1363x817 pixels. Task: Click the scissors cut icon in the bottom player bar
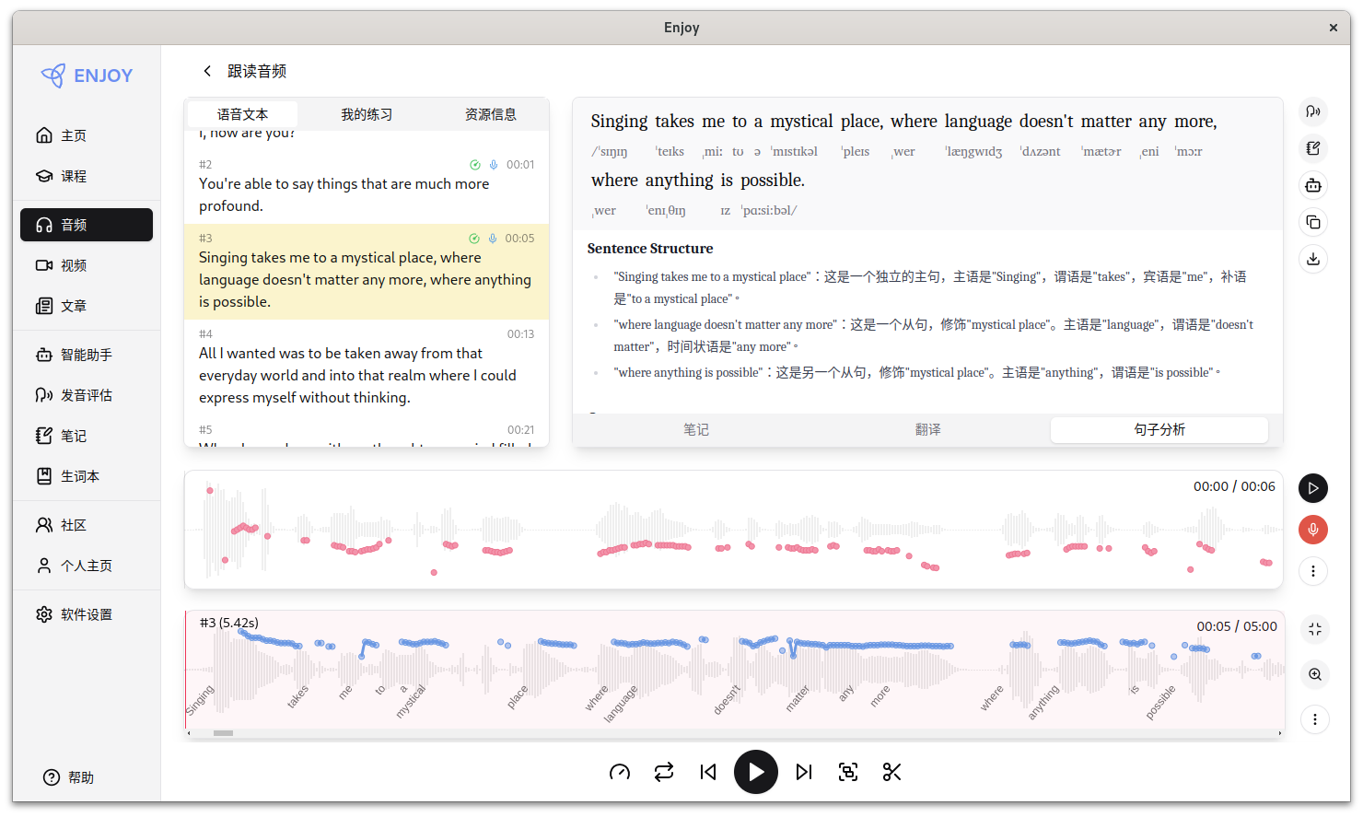(x=891, y=772)
